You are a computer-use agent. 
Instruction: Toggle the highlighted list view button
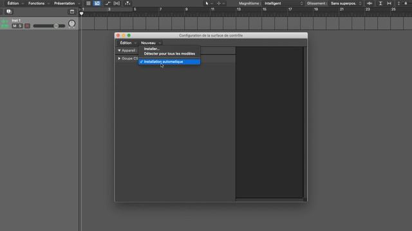click(97, 3)
